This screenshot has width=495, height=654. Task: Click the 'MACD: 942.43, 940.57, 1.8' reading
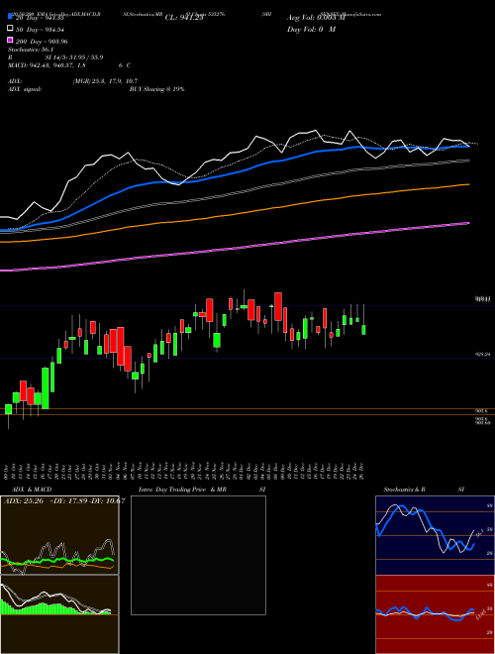47,65
